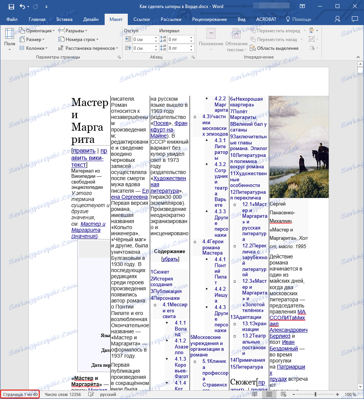Open the proofing spell check icon
Viewport: 364px width, 399px height.
91,394
